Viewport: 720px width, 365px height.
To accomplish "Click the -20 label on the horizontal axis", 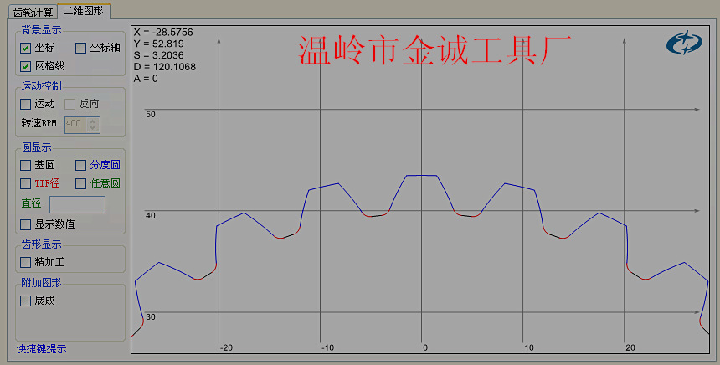I will (x=226, y=348).
